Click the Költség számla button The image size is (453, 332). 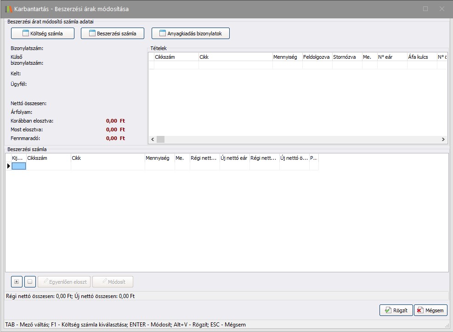(42, 34)
